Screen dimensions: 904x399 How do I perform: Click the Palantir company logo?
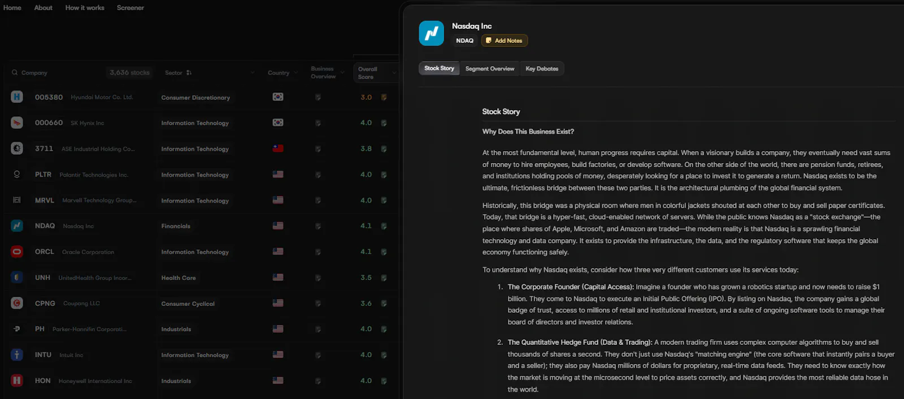[17, 174]
